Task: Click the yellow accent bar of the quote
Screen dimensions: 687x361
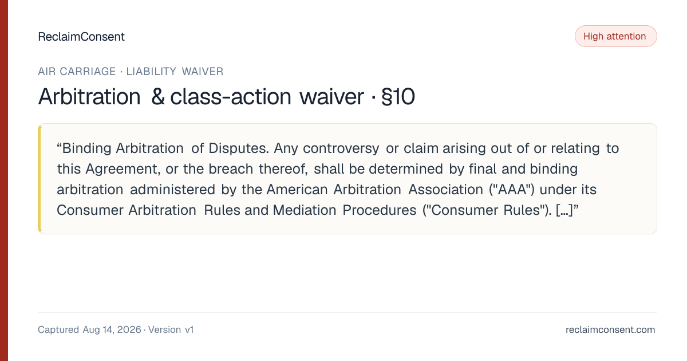Action: click(40, 179)
